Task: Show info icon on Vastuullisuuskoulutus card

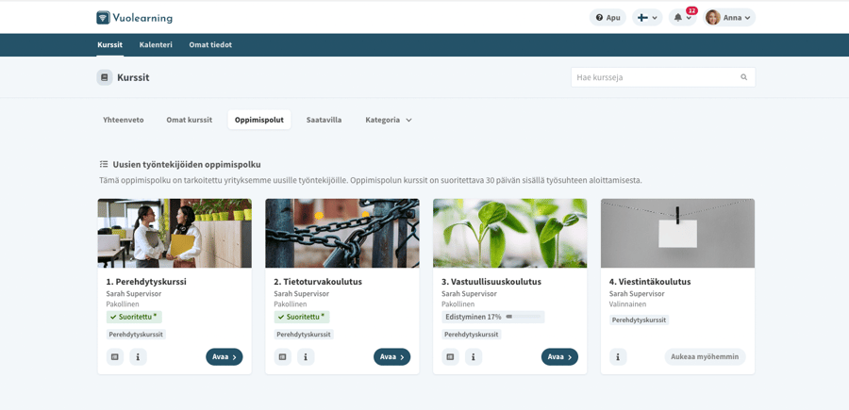Action: tap(474, 357)
